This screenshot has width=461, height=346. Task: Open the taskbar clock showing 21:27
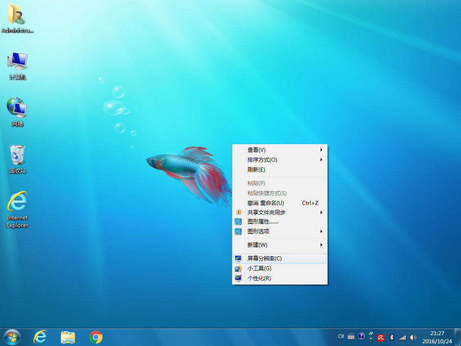437,337
